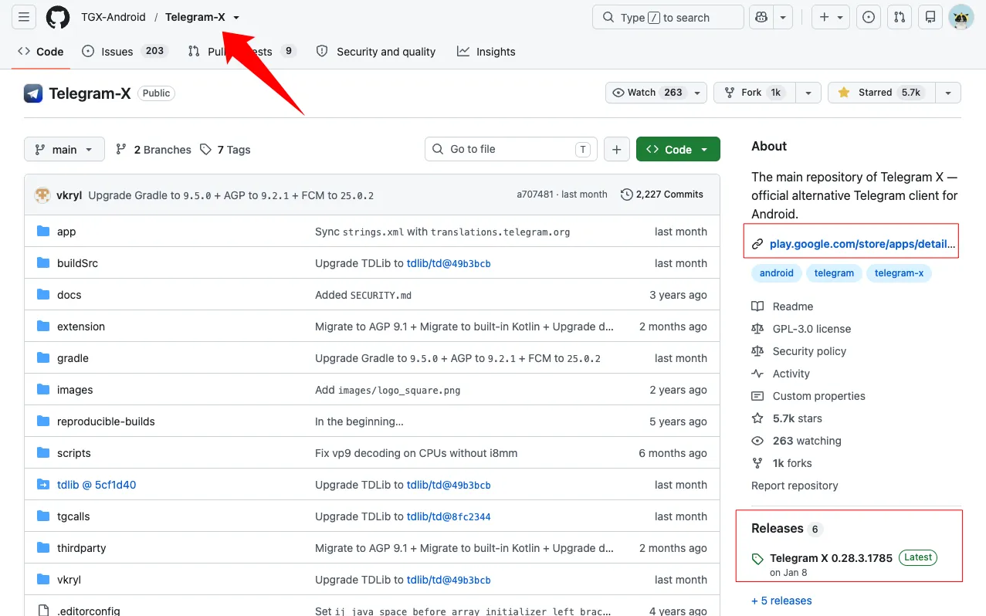The width and height of the screenshot is (986, 616).
Task: Open the play.google.com store link
Action: tap(862, 244)
